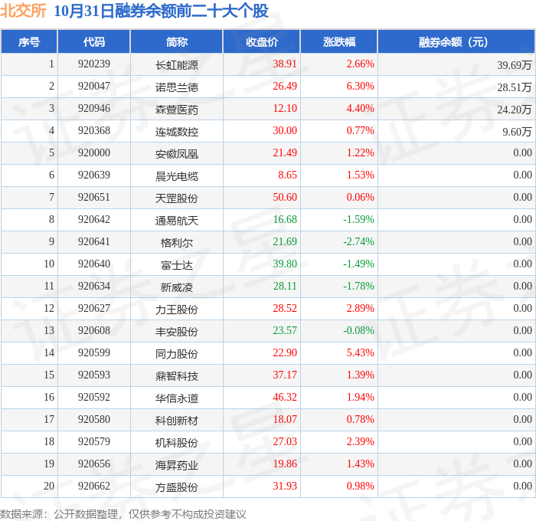Select stock code 920662
536x521 pixels.
point(94,487)
